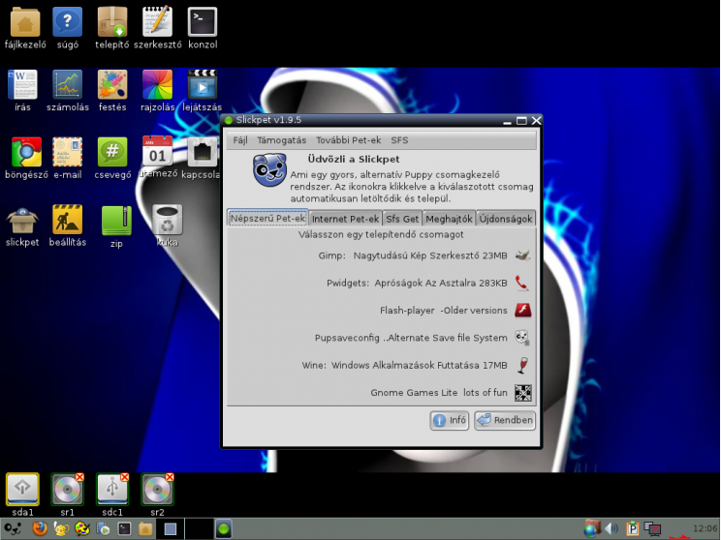
Task: Click the sda1 drive icon
Action: click(22, 489)
